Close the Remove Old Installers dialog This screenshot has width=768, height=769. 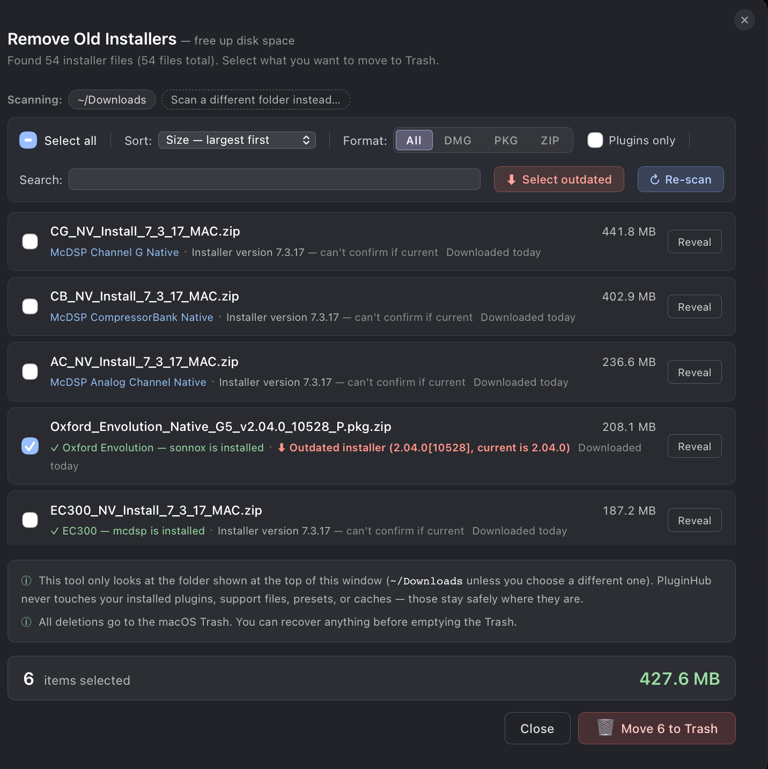click(x=744, y=20)
